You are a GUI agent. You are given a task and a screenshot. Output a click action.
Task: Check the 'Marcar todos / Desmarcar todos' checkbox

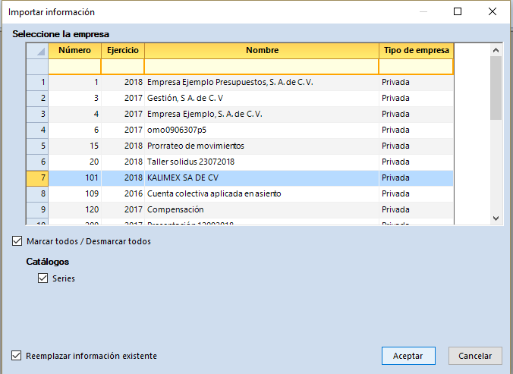(17, 241)
